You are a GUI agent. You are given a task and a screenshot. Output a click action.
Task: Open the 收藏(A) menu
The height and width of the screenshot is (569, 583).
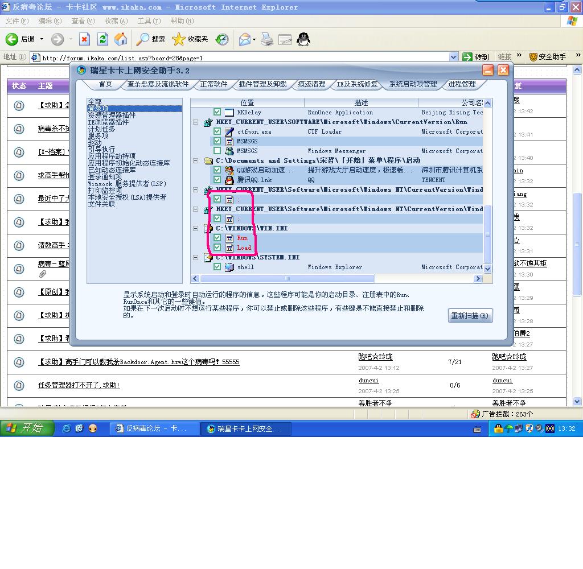[x=116, y=21]
